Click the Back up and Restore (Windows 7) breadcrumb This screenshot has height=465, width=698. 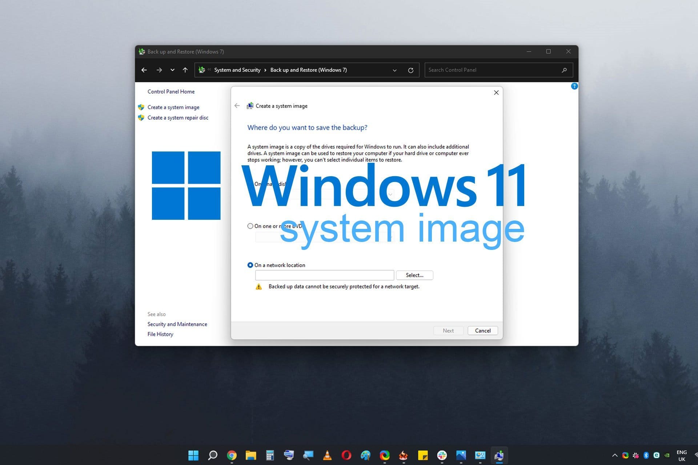click(309, 70)
